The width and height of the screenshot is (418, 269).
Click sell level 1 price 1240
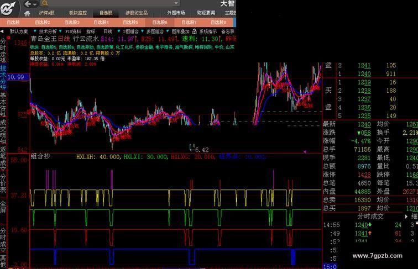(x=364, y=74)
